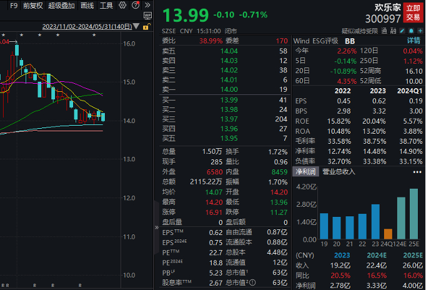Switch to 净利润 tab

[306, 171]
